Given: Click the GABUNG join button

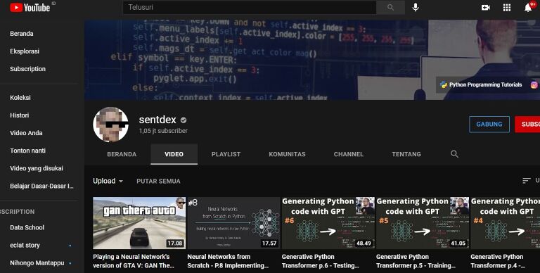Looking at the screenshot, I should 489,124.
